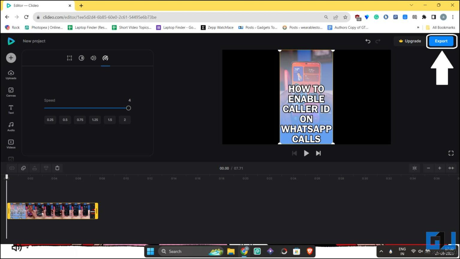Export the project
460x259 pixels.
coord(441,41)
